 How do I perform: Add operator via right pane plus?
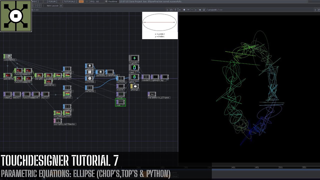pyautogui.click(x=196, y=10)
